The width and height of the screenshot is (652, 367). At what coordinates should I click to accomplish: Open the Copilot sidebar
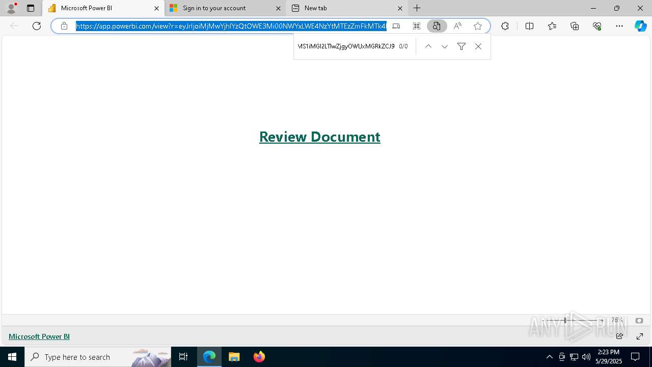[x=641, y=26]
